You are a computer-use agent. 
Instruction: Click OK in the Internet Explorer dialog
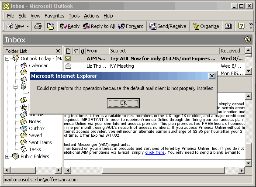click(123, 103)
